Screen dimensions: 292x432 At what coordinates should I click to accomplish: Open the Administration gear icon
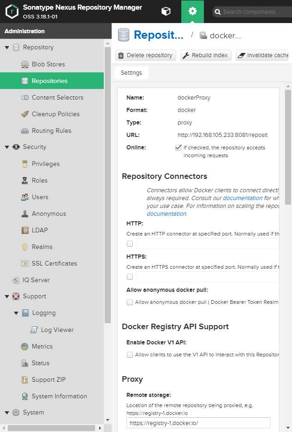pos(192,12)
